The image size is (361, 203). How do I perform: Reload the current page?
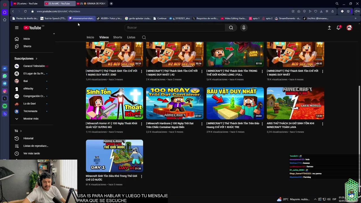[x=25, y=11]
